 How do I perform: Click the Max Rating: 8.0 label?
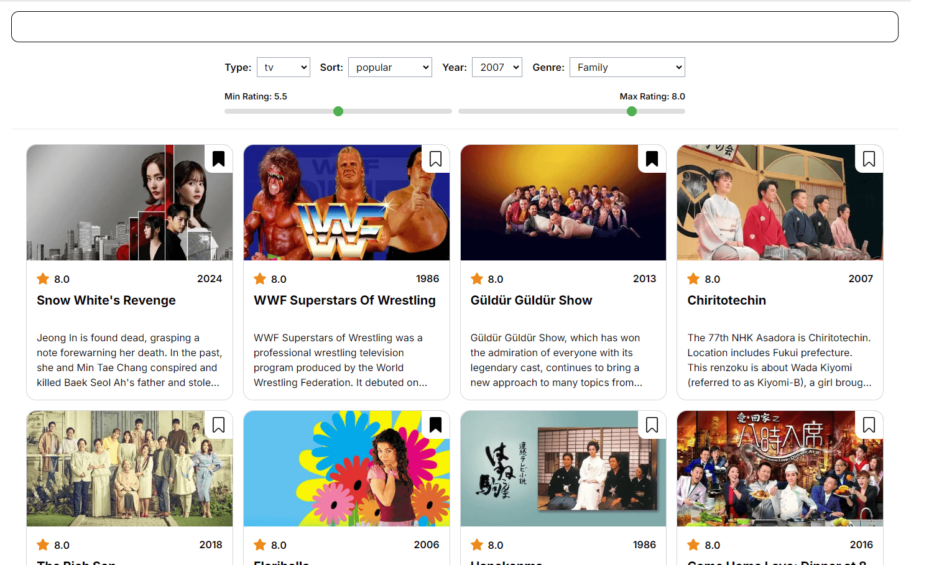[x=652, y=96]
